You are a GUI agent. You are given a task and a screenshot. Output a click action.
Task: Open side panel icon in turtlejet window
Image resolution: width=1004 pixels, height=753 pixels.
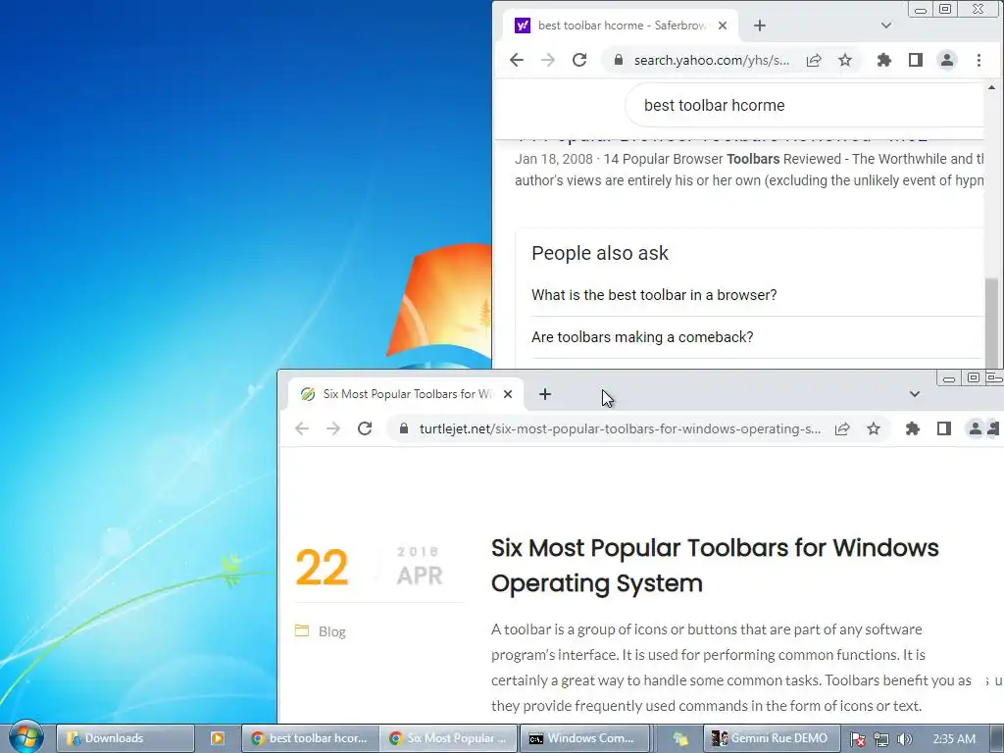pos(944,429)
